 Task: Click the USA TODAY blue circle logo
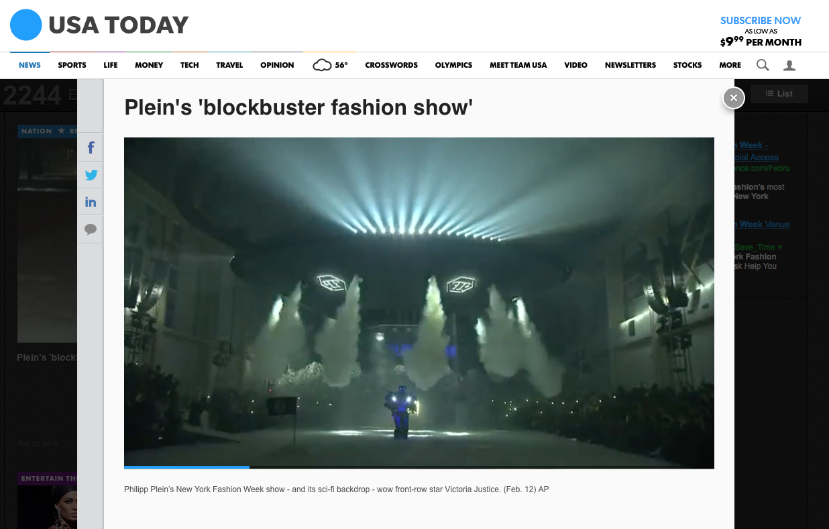(x=26, y=25)
